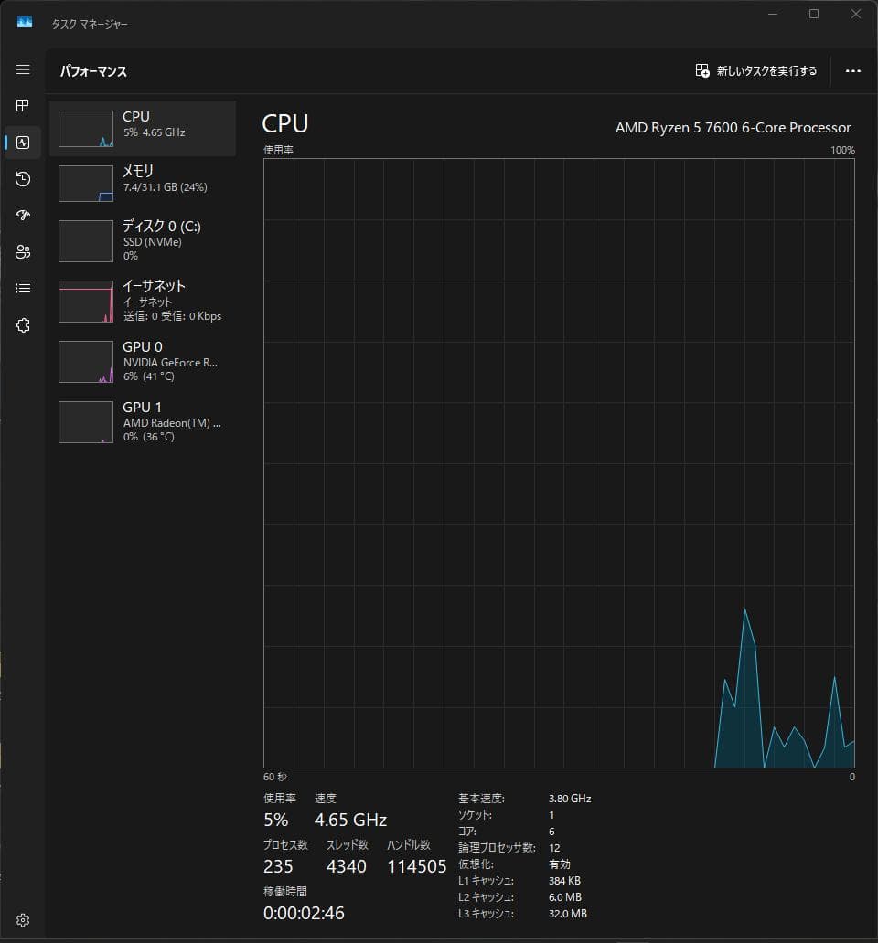Select the メモリ performance panel
The width and height of the screenshot is (878, 943).
(x=142, y=183)
